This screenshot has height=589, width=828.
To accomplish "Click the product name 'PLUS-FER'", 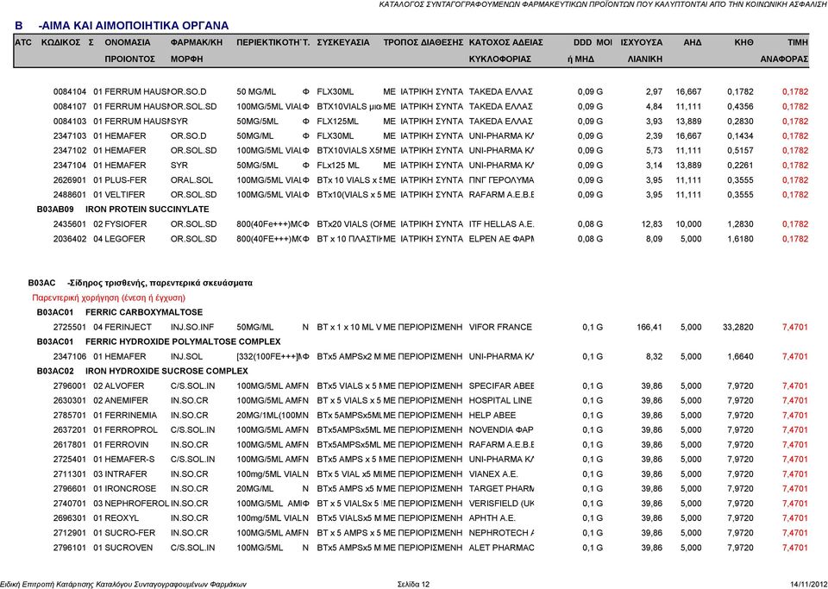I will pos(126,180).
